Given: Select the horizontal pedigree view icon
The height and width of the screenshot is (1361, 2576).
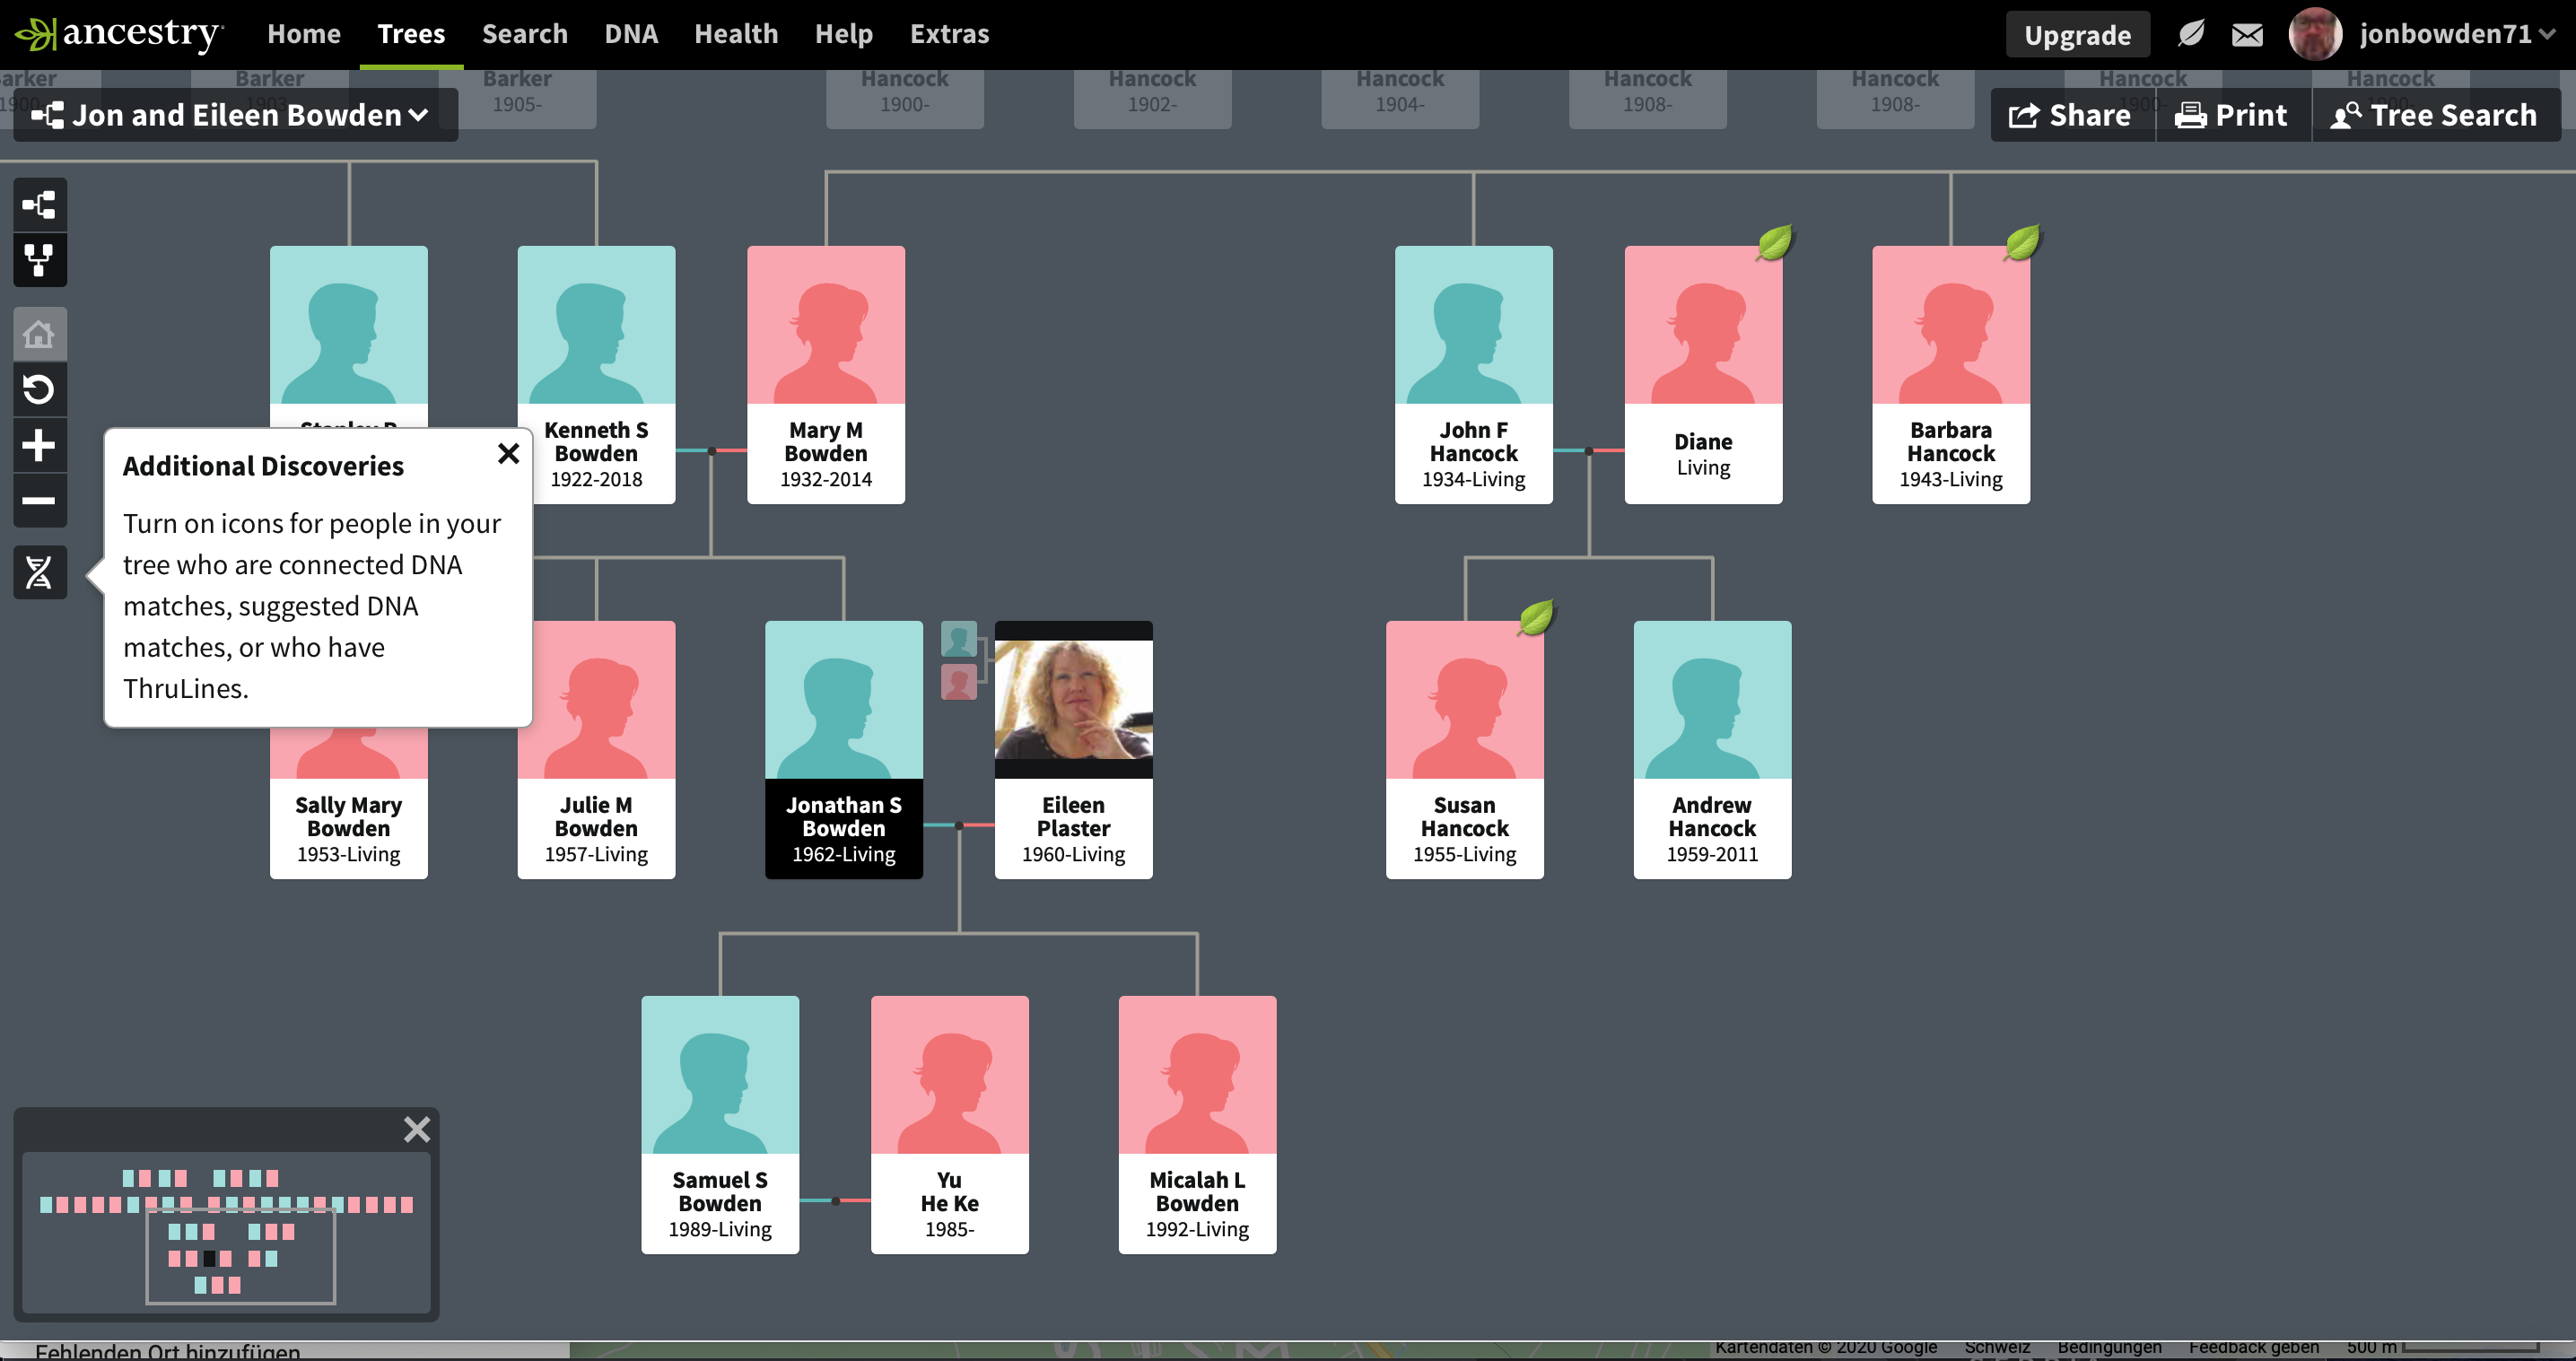Looking at the screenshot, I should click(x=40, y=204).
